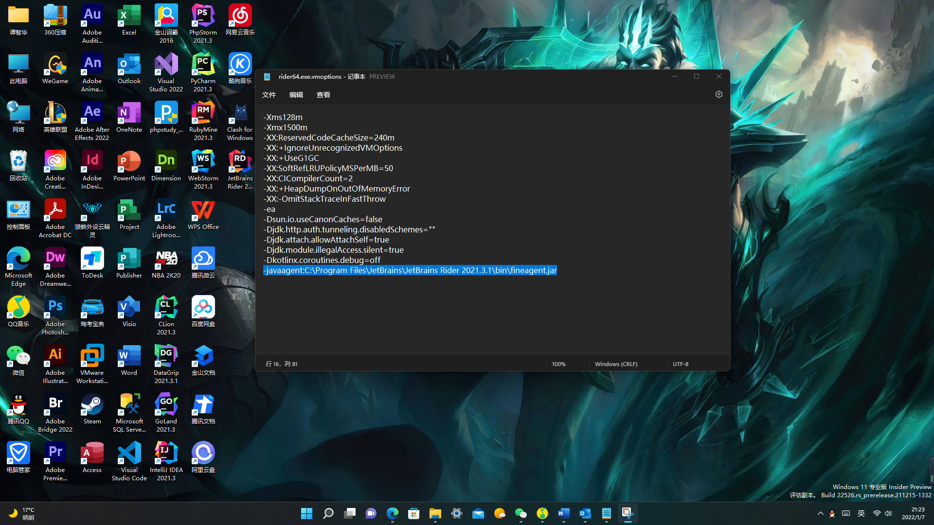The width and height of the screenshot is (934, 525).
Task: Click the 100% zoom level in status bar
Action: (x=558, y=364)
